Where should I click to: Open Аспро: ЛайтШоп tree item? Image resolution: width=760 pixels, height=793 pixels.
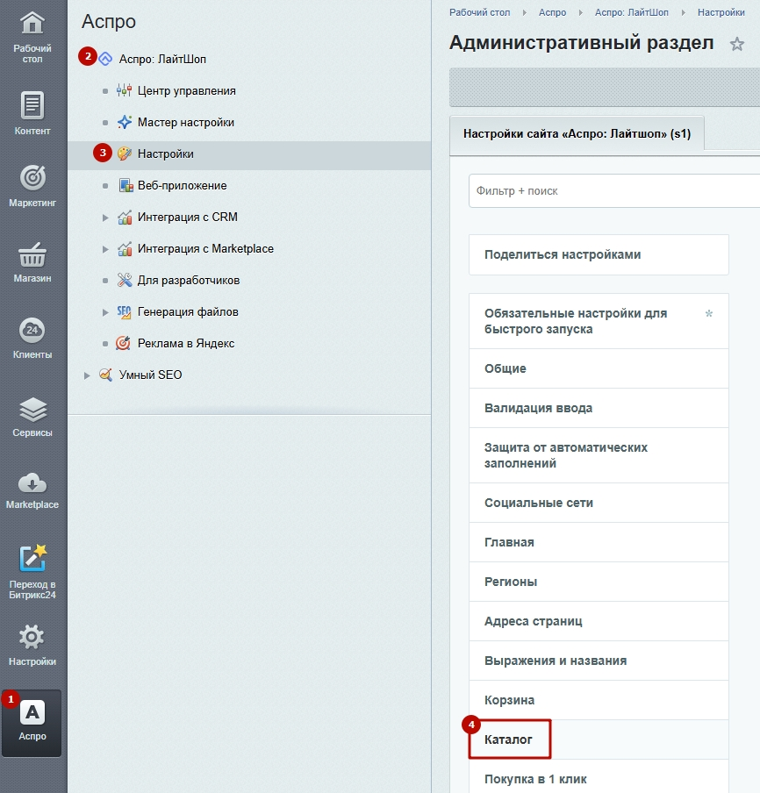162,59
